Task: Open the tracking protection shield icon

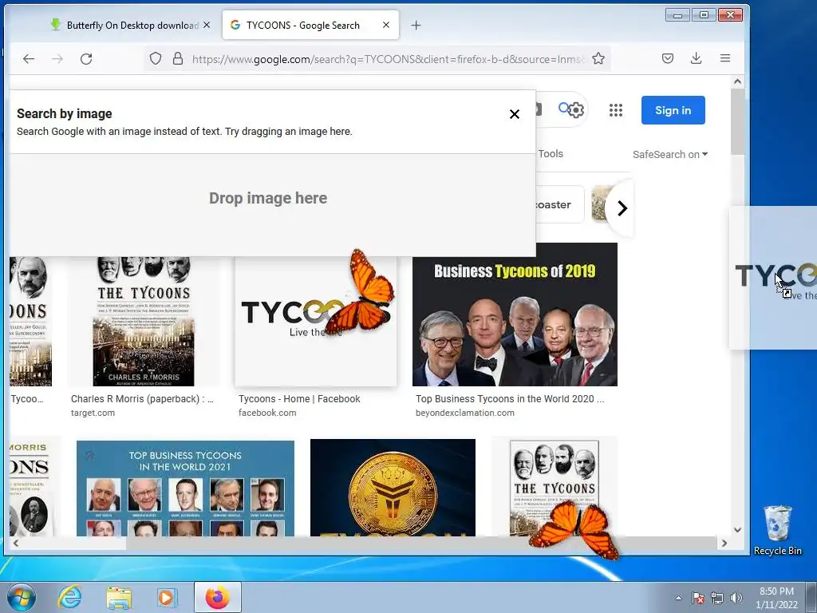Action: (x=156, y=58)
